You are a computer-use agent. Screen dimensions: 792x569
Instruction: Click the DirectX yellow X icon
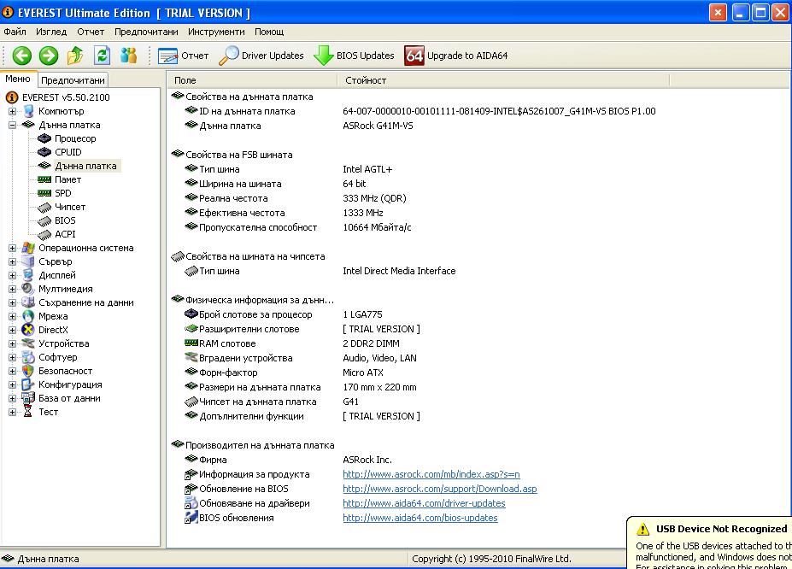28,330
